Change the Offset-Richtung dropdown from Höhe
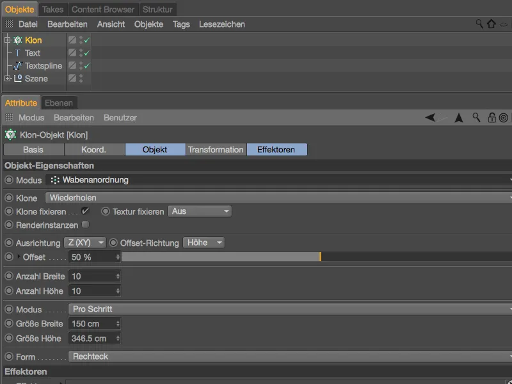 pos(205,243)
